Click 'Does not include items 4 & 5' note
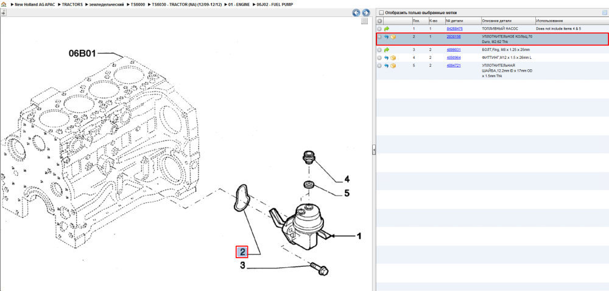 click(558, 29)
